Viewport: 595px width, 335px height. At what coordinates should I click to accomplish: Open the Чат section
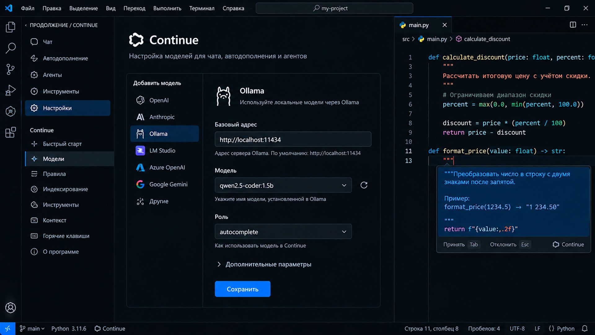tap(68, 42)
